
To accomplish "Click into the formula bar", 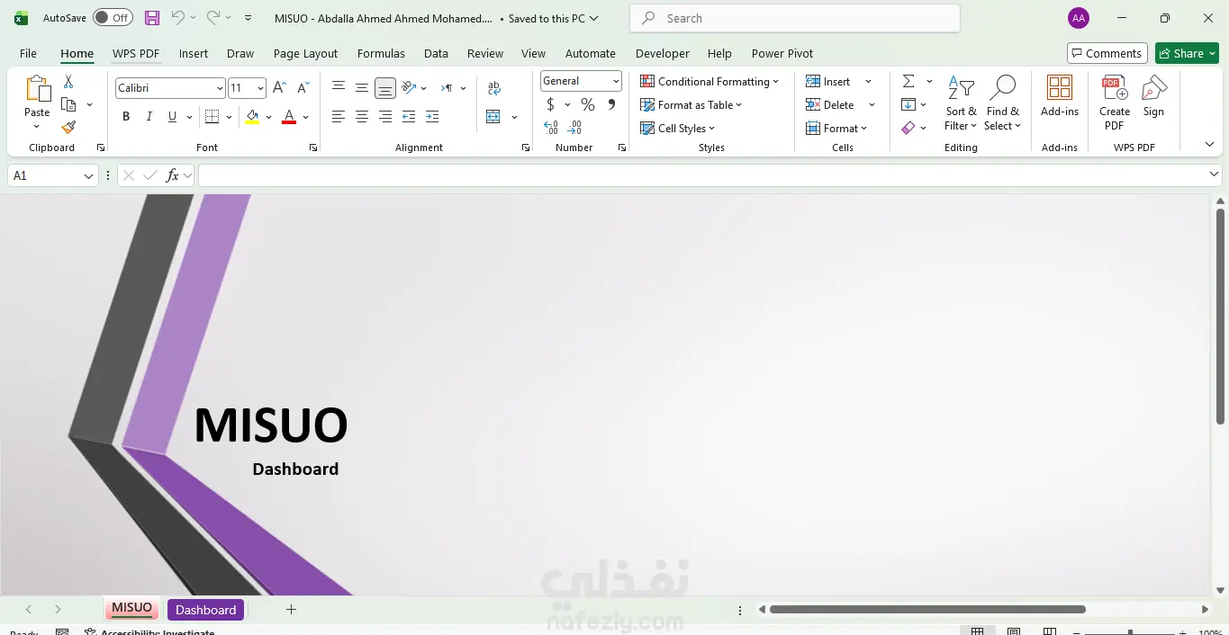I will point(702,175).
